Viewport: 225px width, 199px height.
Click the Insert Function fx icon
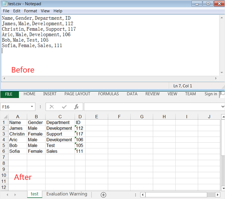click(76, 107)
